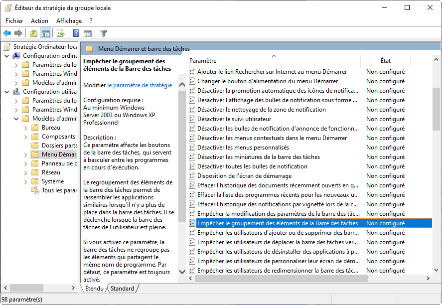Toggle the Show/Hide action pane icon
442x305 pixels.
(x=88, y=33)
